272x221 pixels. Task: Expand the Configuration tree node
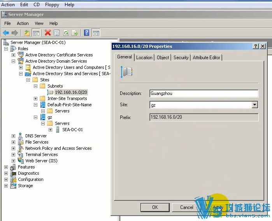tap(6, 179)
